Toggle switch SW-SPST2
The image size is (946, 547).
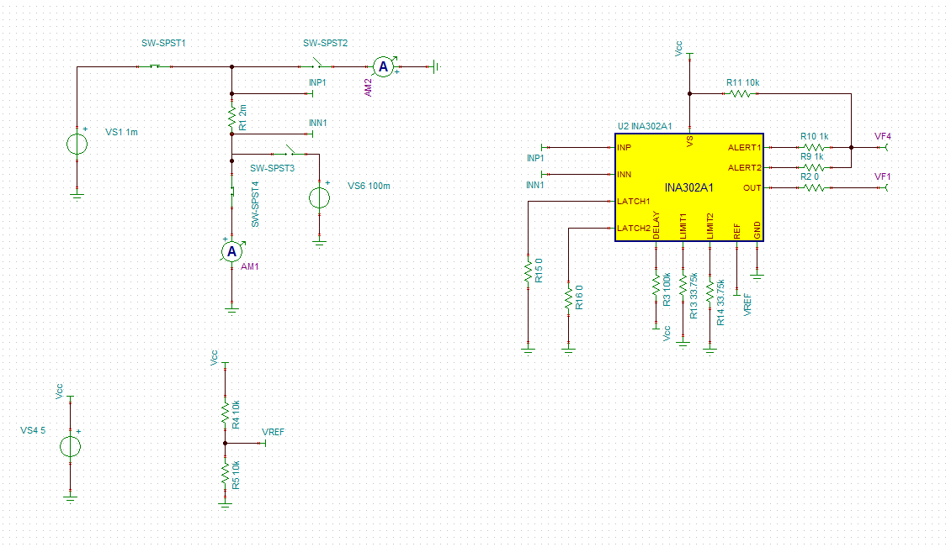[316, 64]
